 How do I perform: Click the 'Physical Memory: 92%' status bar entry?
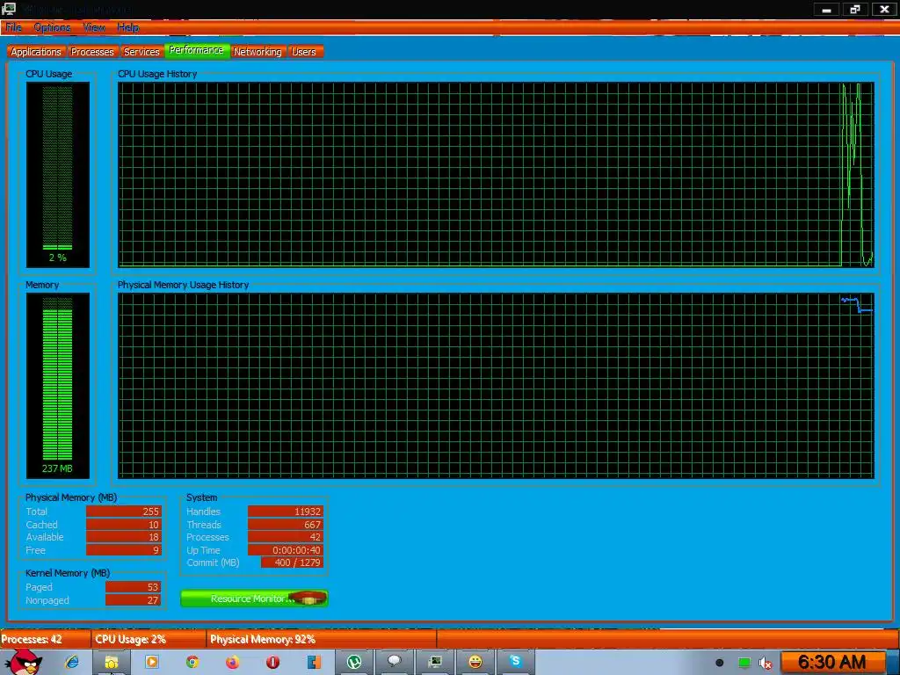point(322,640)
